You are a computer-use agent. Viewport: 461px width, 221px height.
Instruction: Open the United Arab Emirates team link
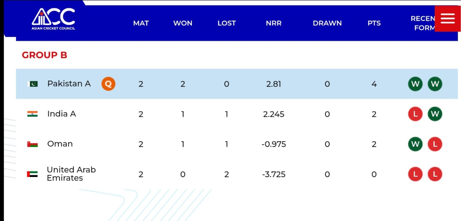coord(71,174)
